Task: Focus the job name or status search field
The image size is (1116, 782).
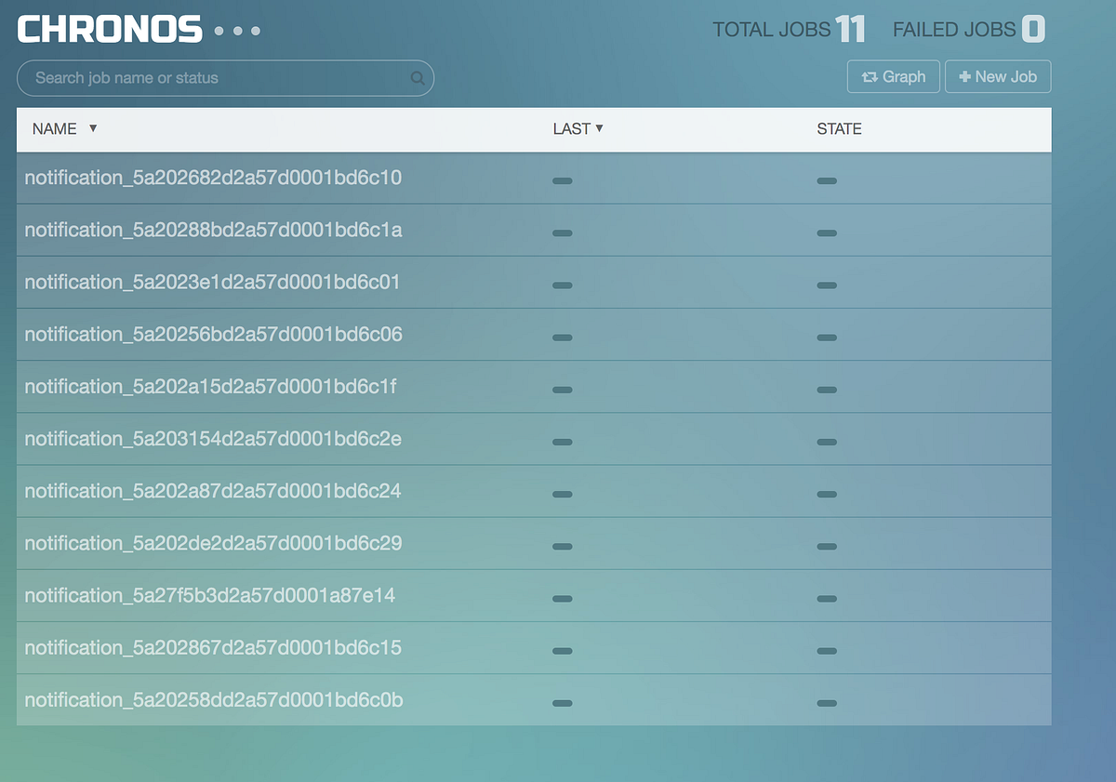Action: tap(225, 78)
